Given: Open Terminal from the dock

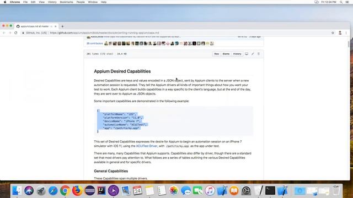Looking at the screenshot, I should click(270, 191).
